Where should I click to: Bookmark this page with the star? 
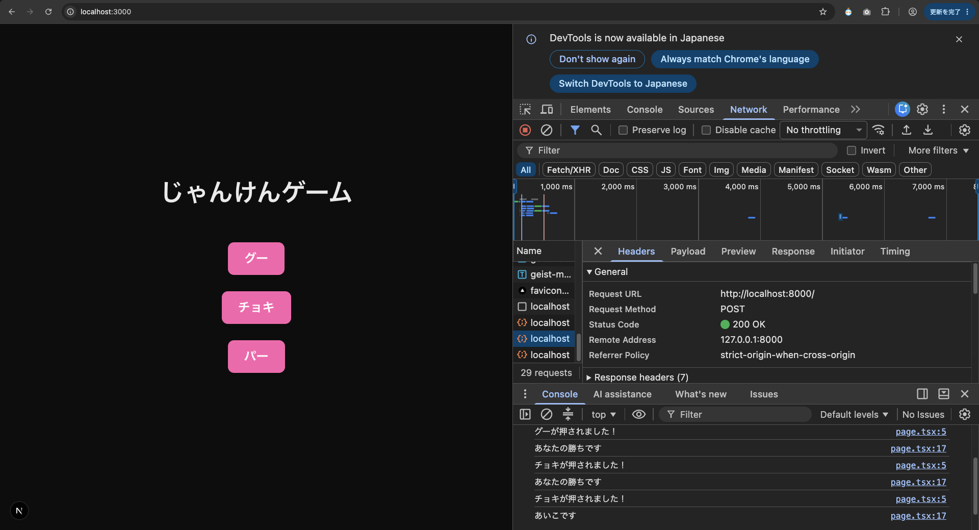[x=823, y=12]
